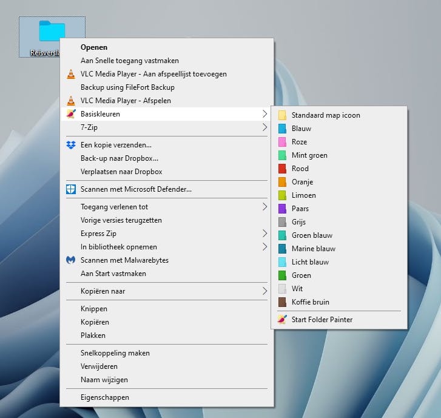Click the 'Scannen met Microsoft Defender...' text
This screenshot has width=441, height=418.
[x=136, y=189]
